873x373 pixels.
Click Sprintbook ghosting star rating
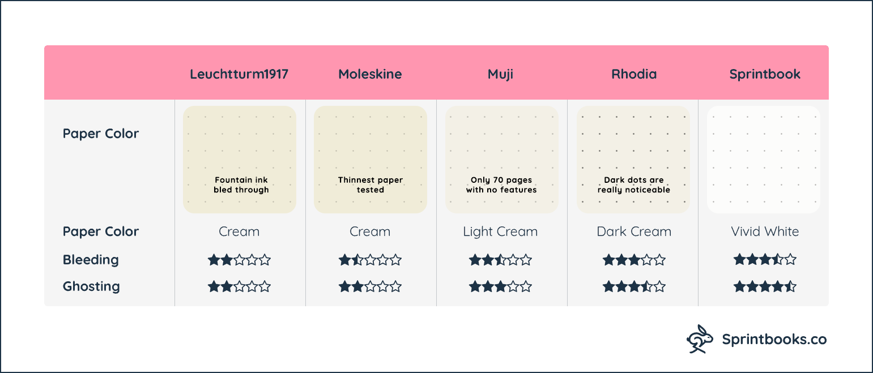(x=765, y=286)
